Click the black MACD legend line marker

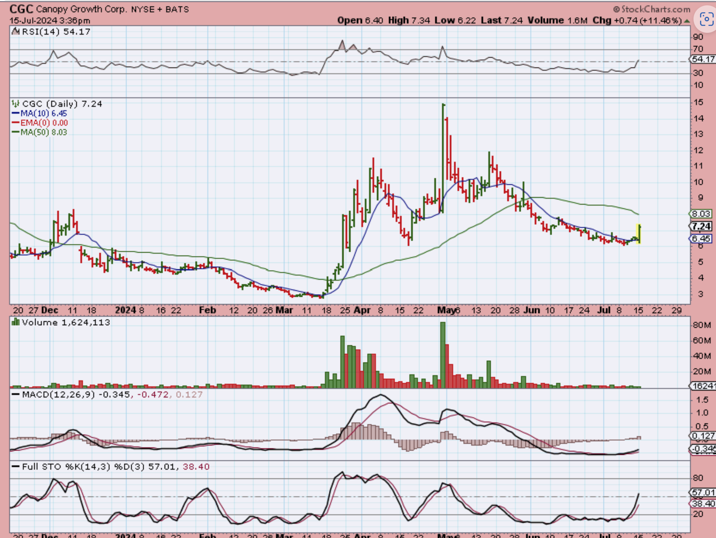pyautogui.click(x=16, y=395)
